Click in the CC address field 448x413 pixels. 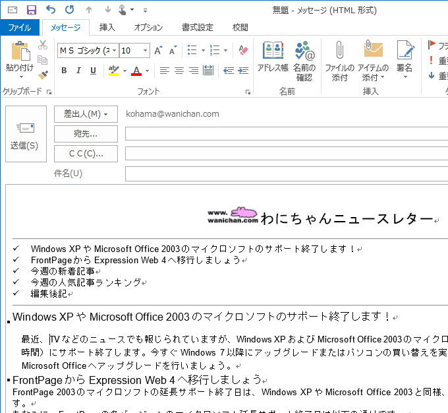[287, 154]
